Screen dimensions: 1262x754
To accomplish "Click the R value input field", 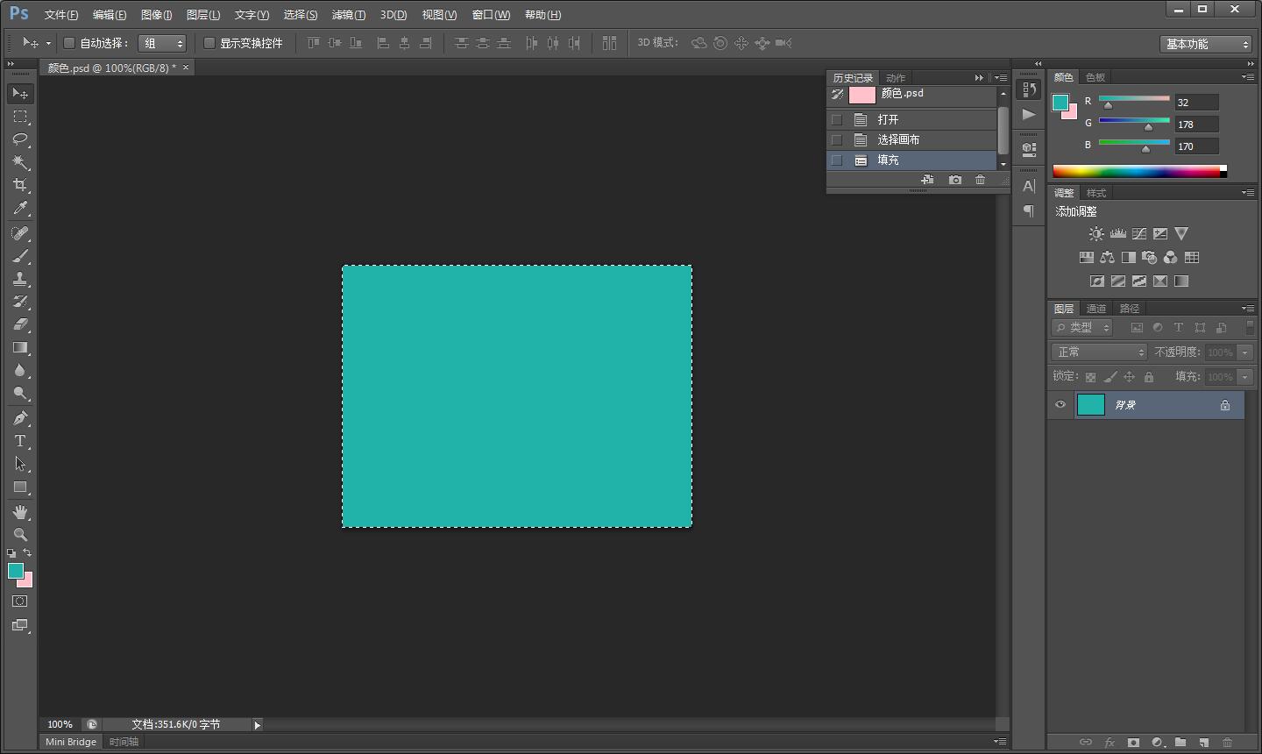I will [1195, 103].
